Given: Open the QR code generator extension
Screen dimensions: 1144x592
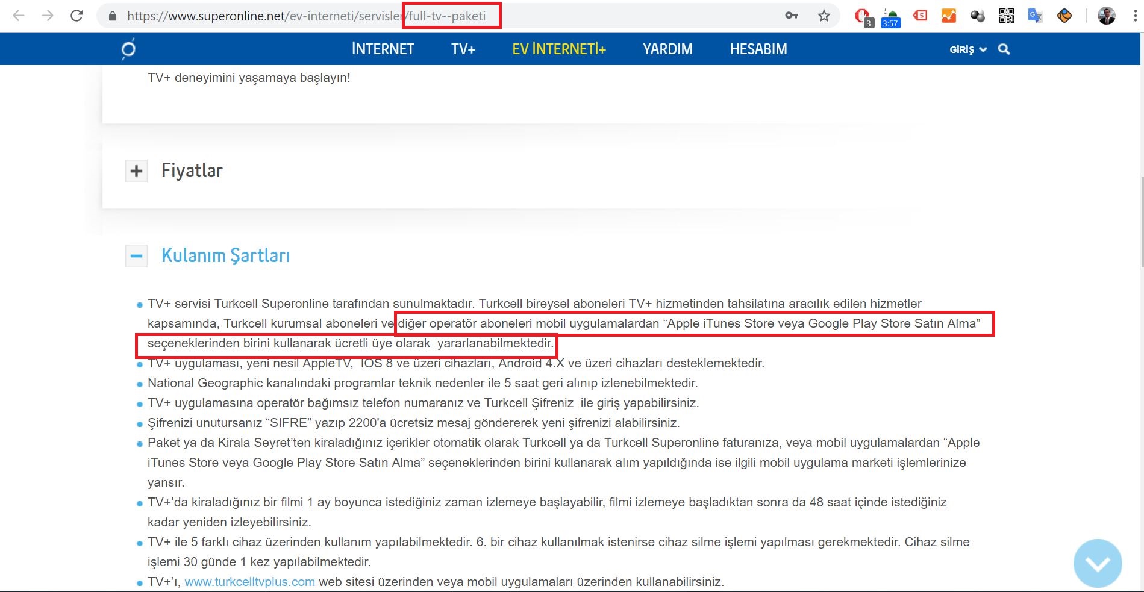Looking at the screenshot, I should [x=1006, y=16].
